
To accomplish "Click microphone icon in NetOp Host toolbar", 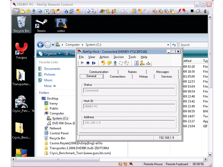I will click(x=115, y=63).
